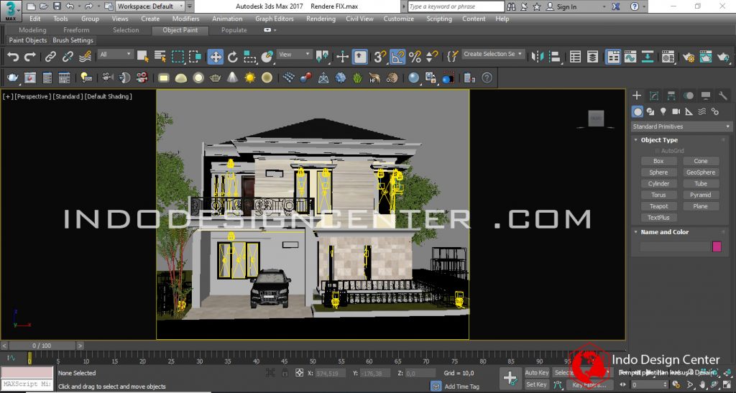Screen dimensions: 736x393
Task: Switch to the Modify command panel tab
Action: (654, 96)
